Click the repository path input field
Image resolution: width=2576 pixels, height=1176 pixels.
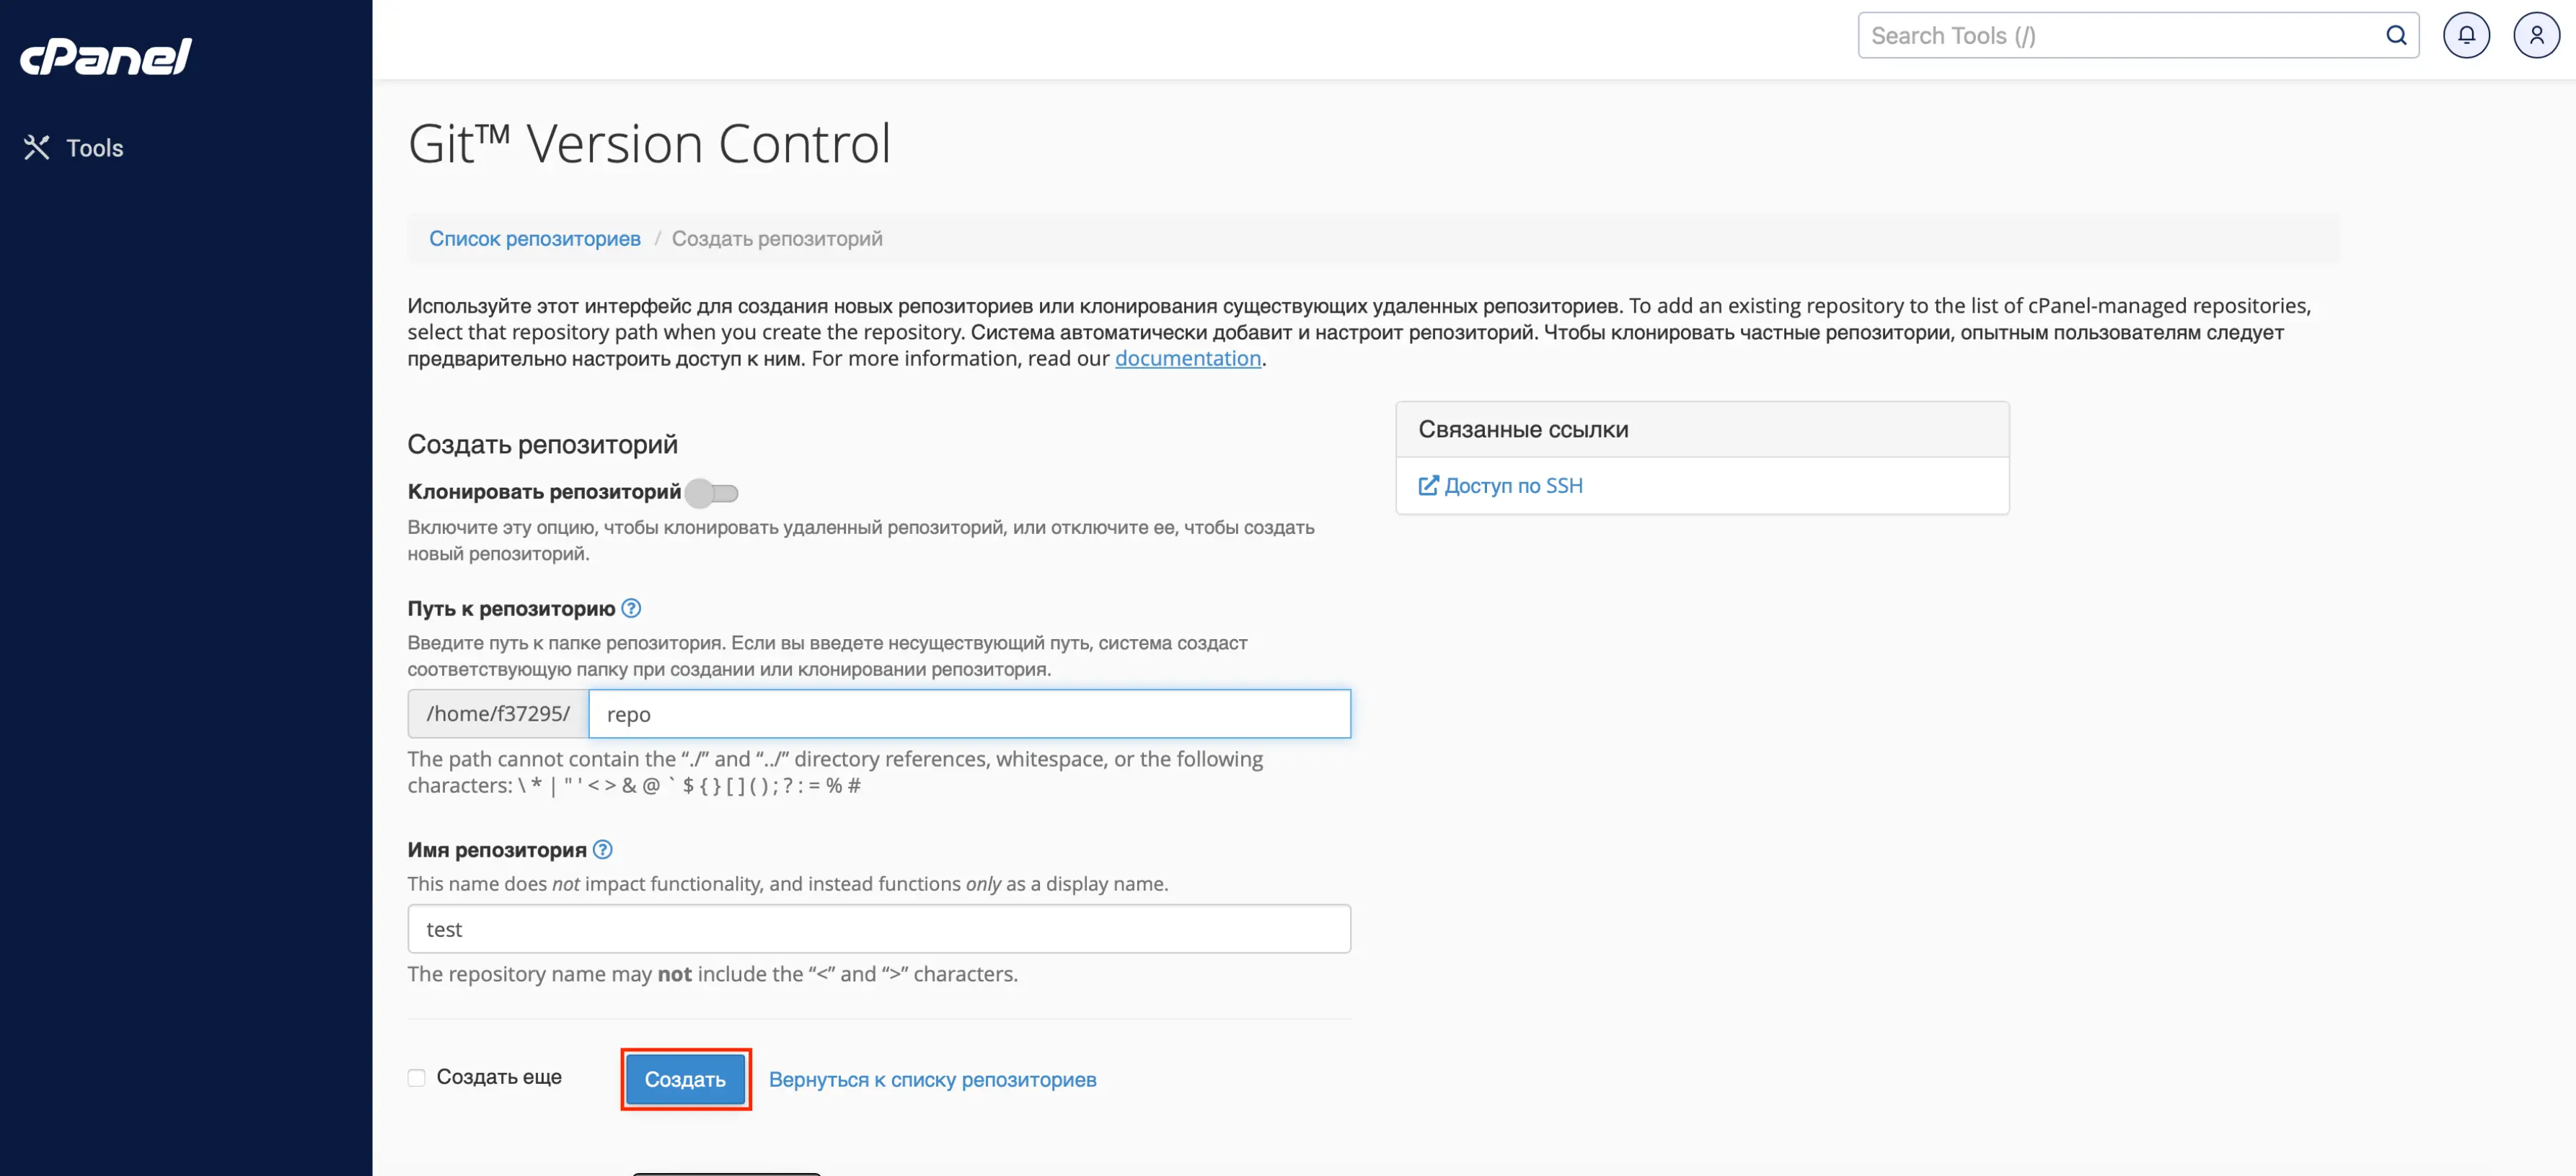coord(968,714)
